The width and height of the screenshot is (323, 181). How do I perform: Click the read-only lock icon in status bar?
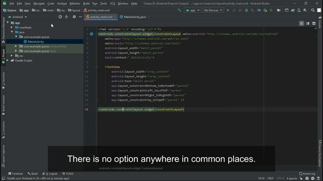coord(301,178)
